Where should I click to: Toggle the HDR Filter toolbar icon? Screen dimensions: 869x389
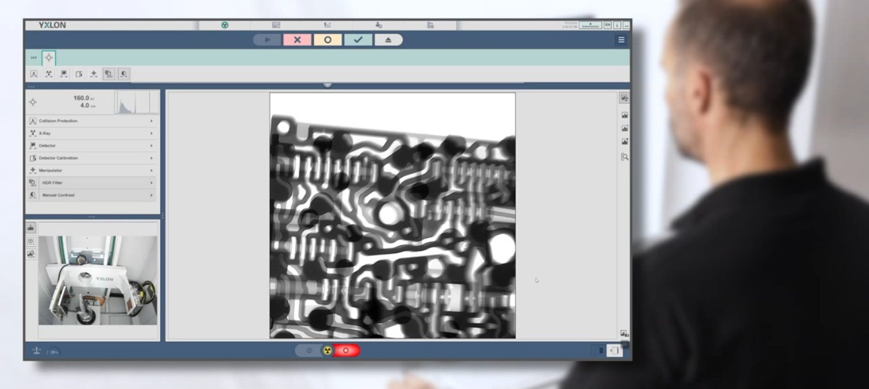click(x=109, y=74)
